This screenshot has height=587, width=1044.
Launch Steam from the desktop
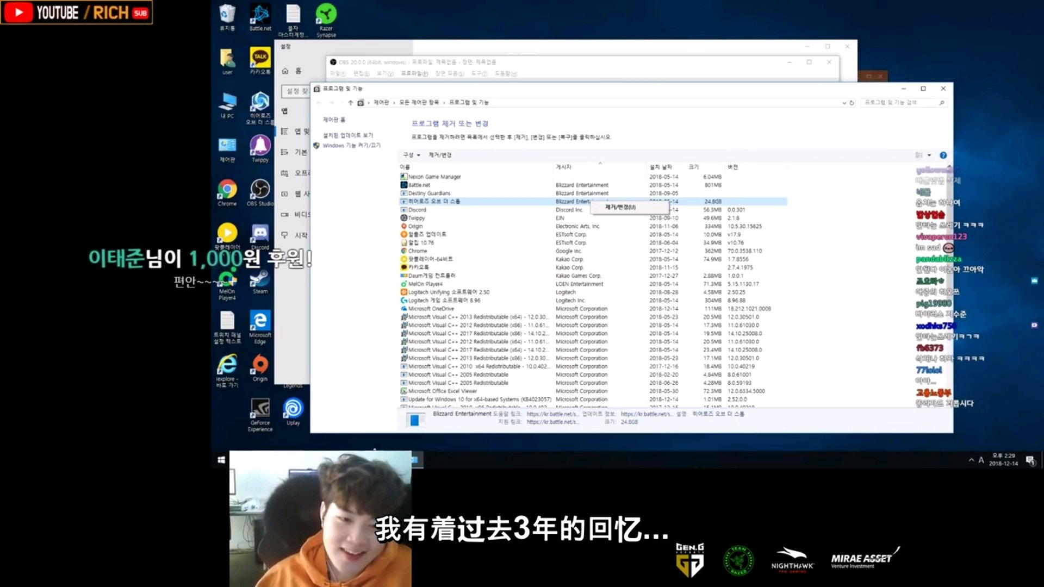pos(260,280)
